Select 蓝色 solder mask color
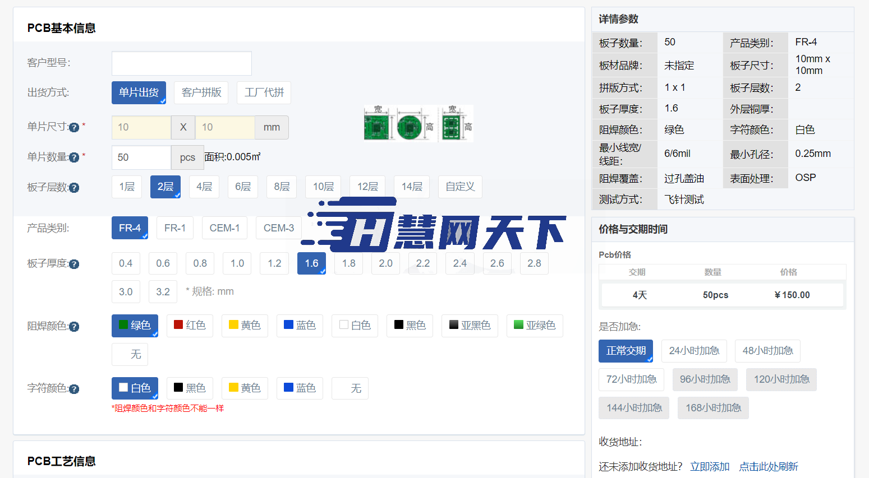 pos(300,326)
